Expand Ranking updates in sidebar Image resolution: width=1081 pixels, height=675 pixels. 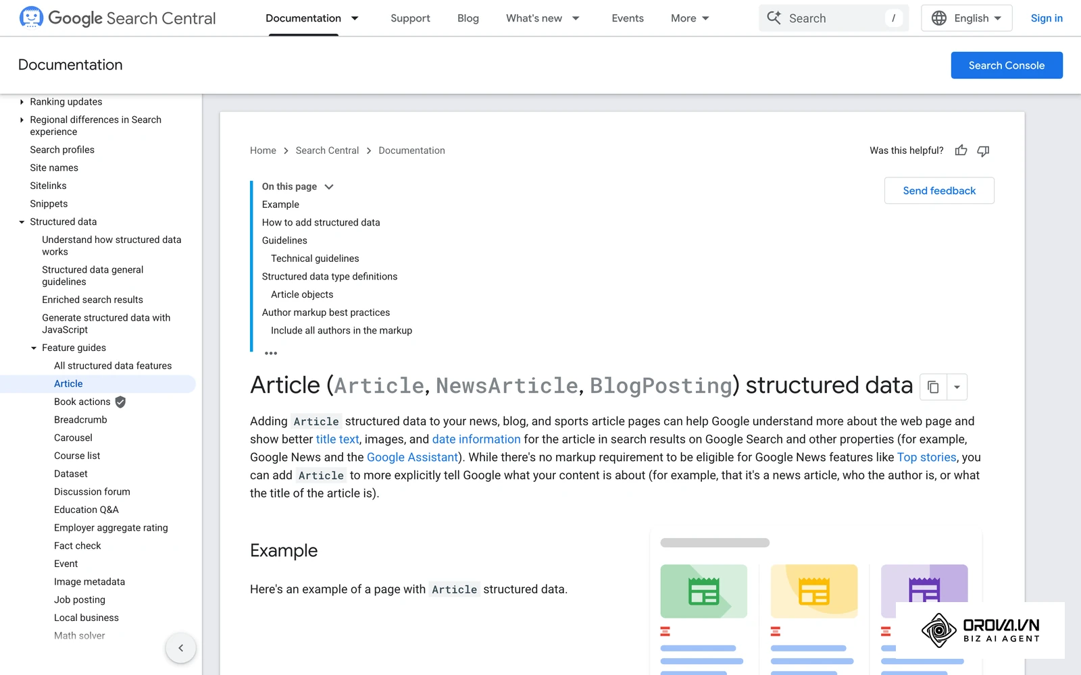pyautogui.click(x=22, y=102)
